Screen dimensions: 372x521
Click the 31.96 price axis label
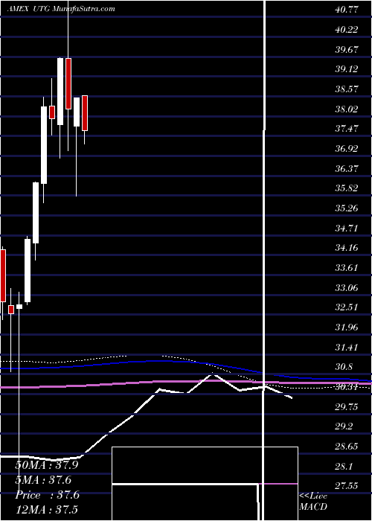347,327
